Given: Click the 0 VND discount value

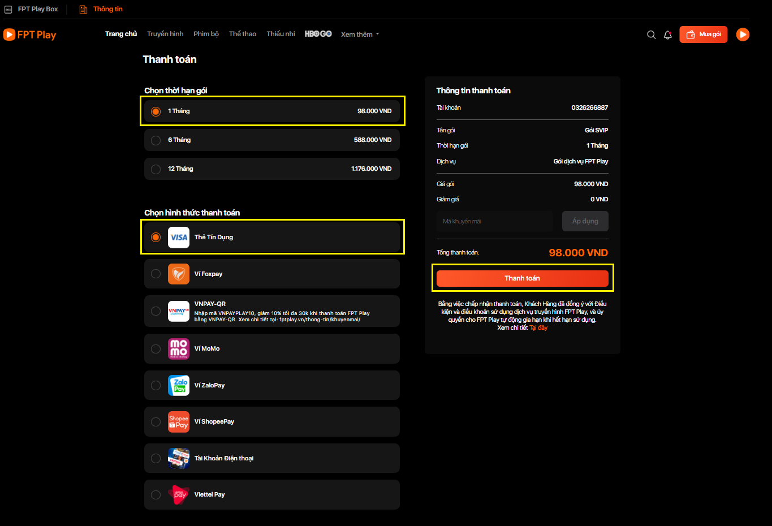Looking at the screenshot, I should point(600,200).
